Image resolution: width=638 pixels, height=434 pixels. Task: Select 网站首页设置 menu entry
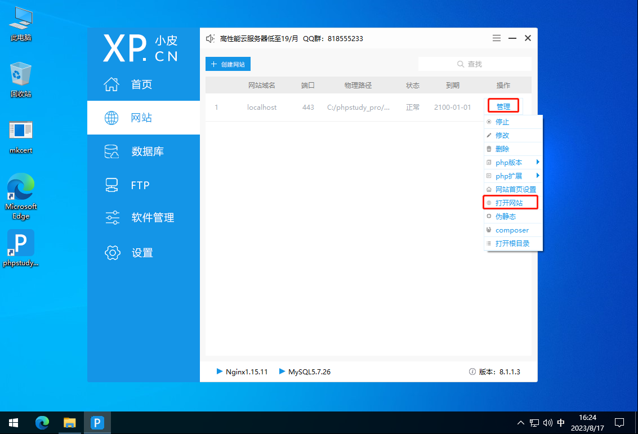[x=513, y=189]
